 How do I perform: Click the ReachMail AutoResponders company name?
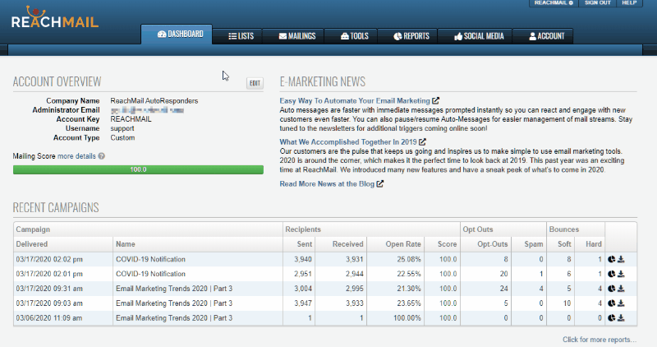154,101
